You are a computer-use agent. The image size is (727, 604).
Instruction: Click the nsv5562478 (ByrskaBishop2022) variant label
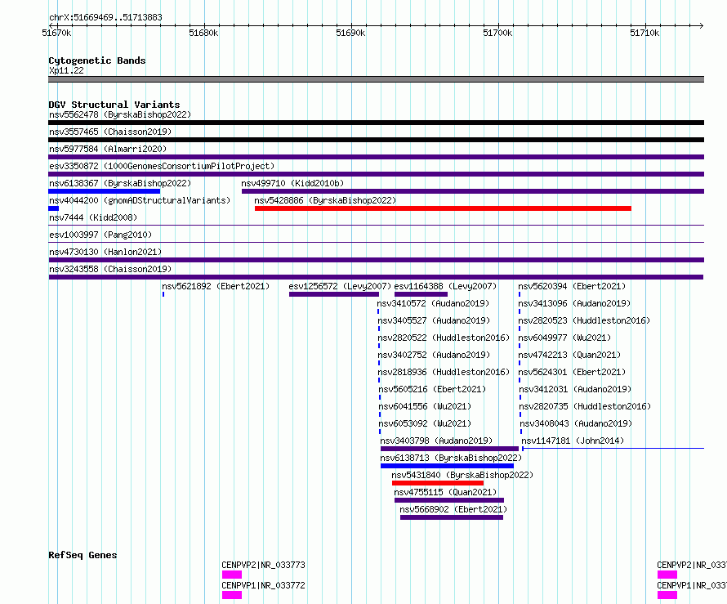pos(120,114)
